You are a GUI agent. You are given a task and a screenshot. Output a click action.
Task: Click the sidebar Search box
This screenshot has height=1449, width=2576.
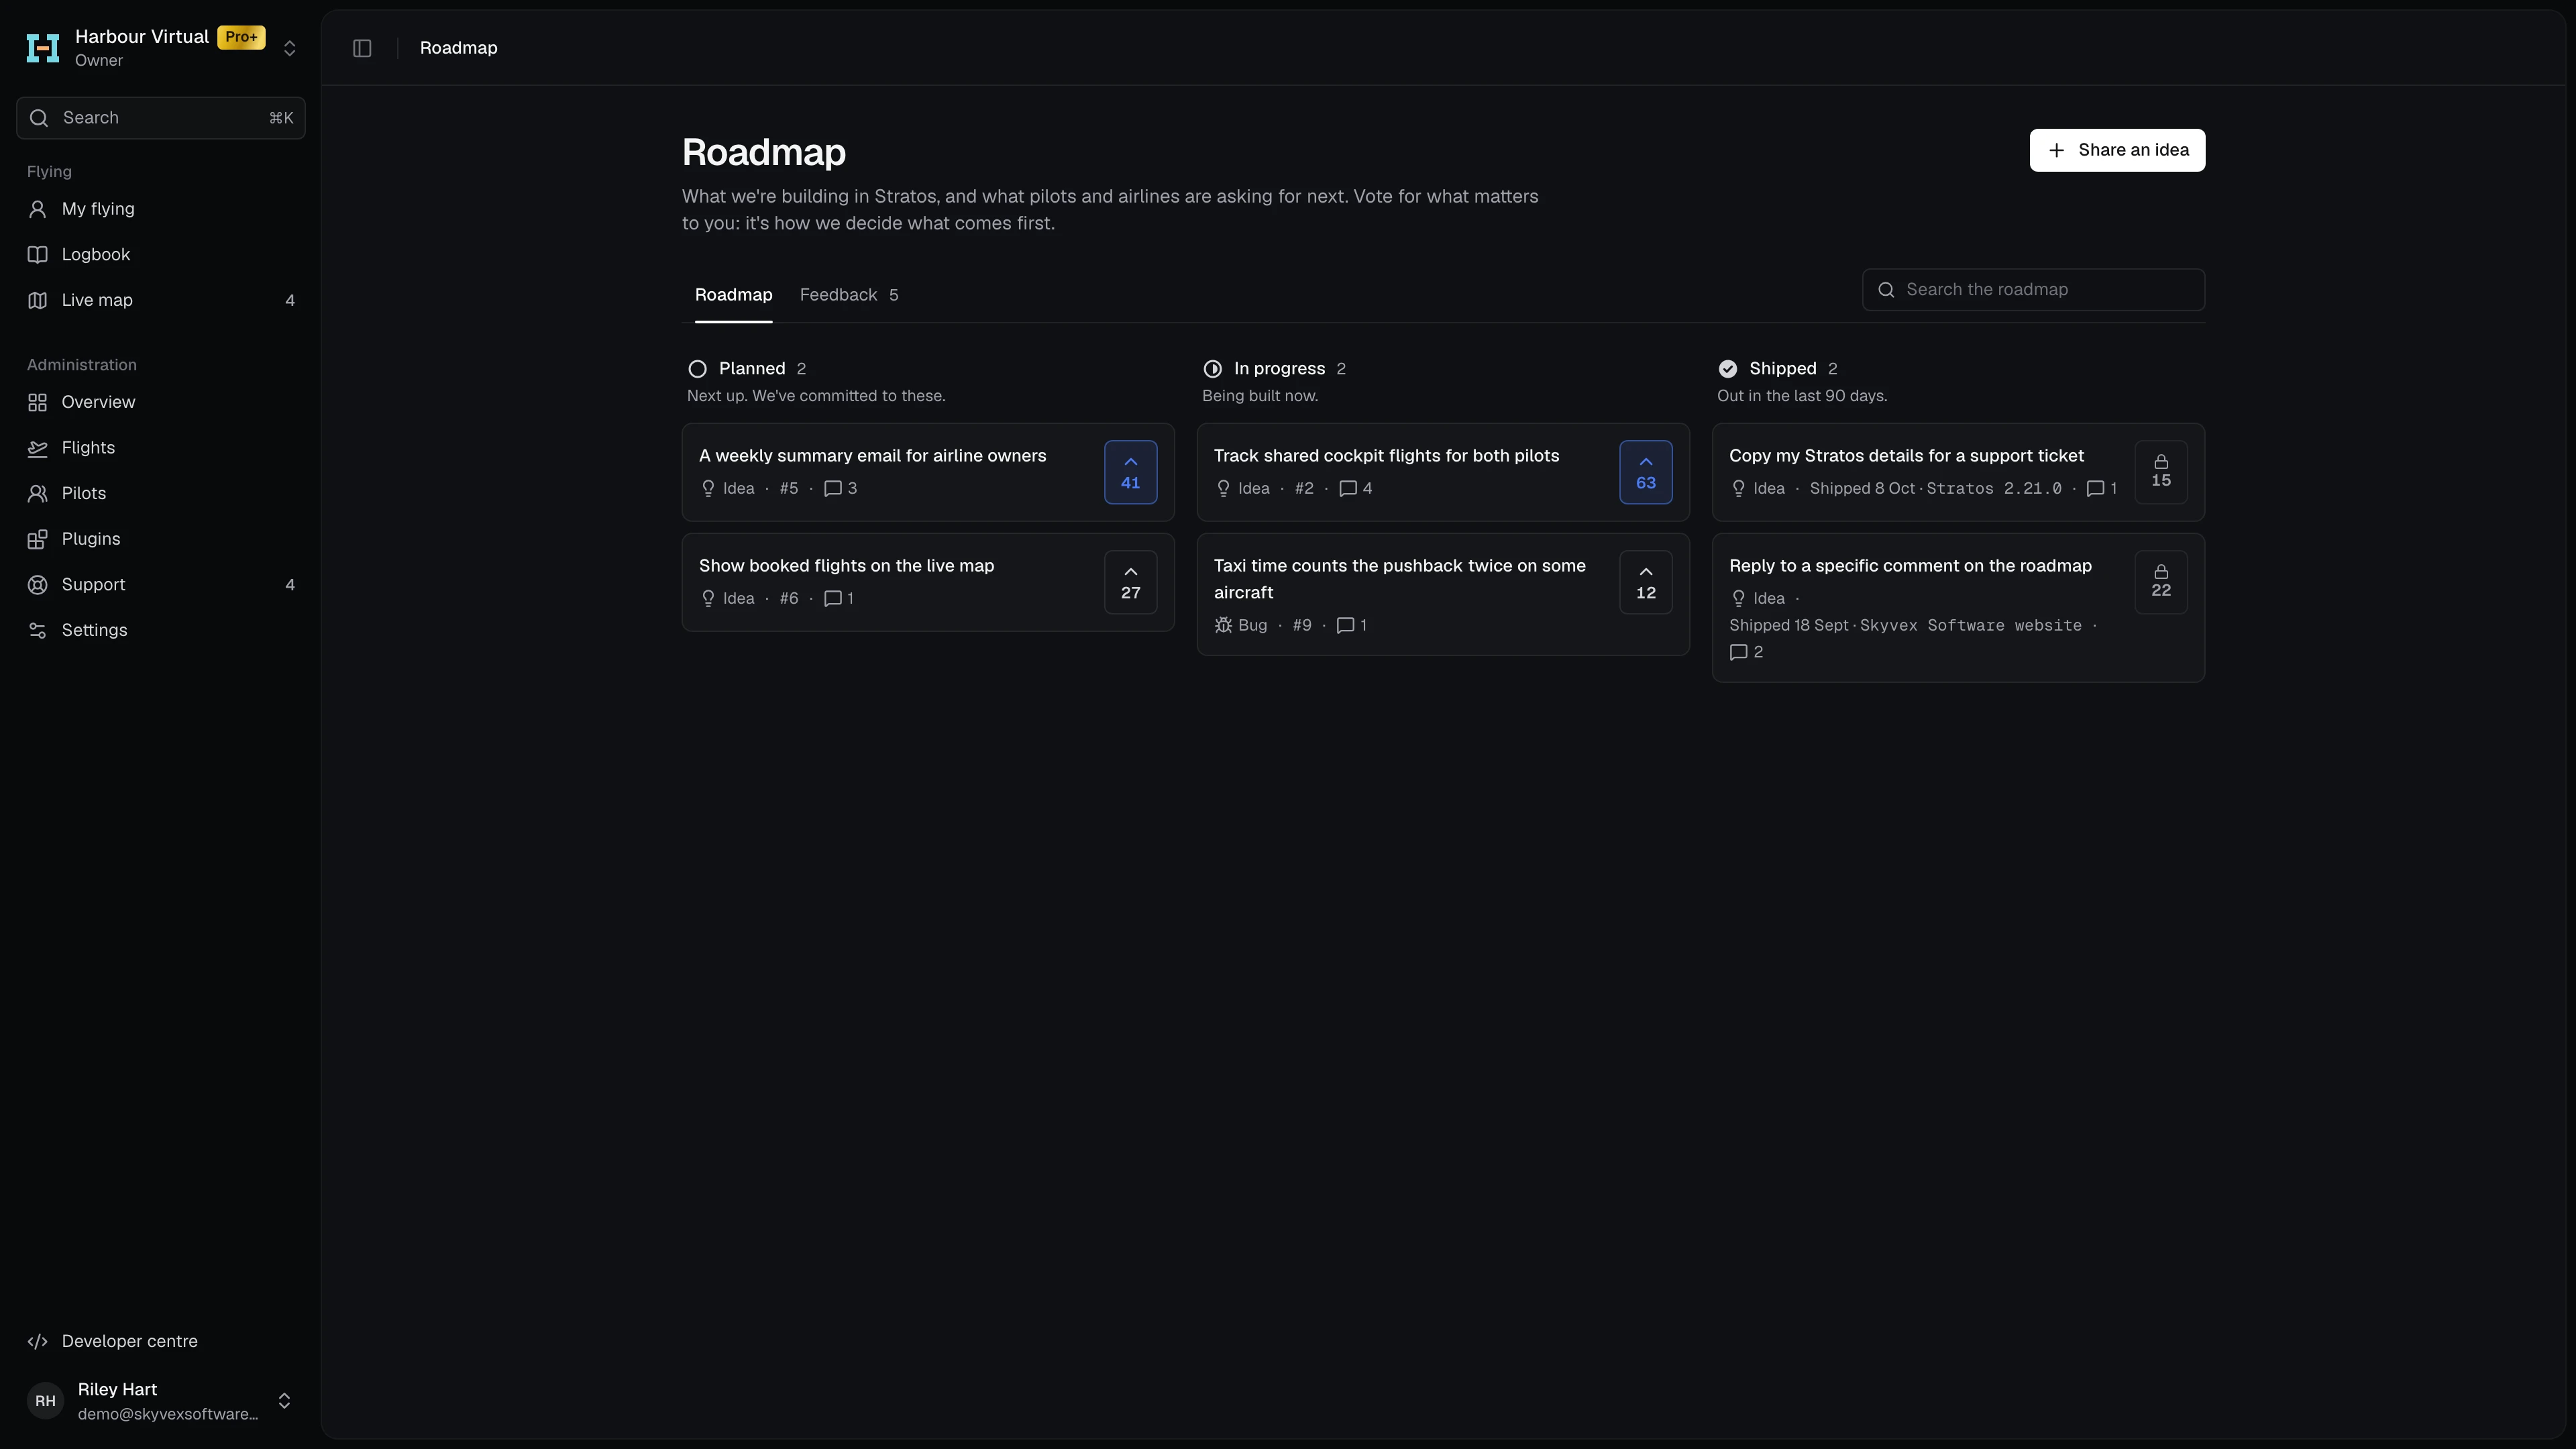point(161,118)
